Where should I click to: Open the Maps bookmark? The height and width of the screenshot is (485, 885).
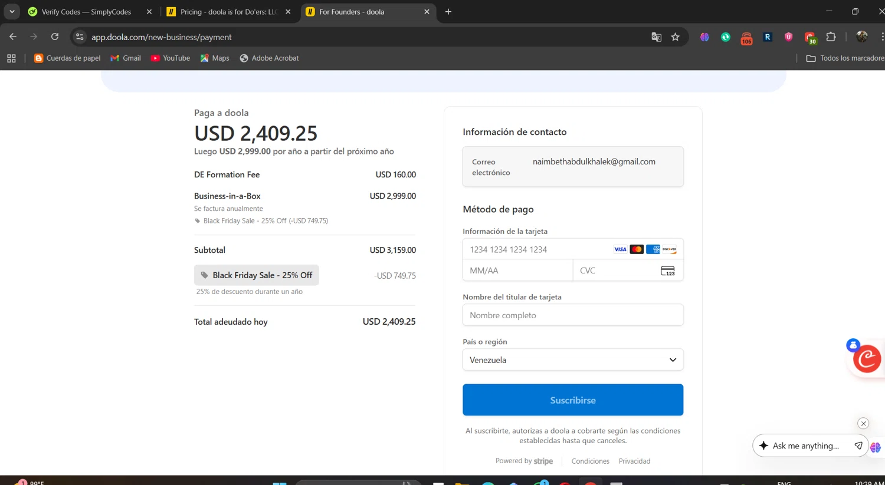pos(215,58)
